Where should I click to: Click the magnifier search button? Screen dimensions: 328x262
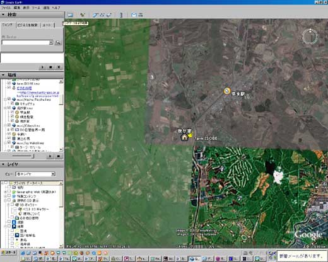point(58,43)
